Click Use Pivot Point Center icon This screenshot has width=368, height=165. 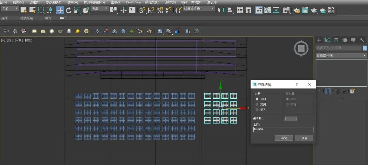click(113, 10)
